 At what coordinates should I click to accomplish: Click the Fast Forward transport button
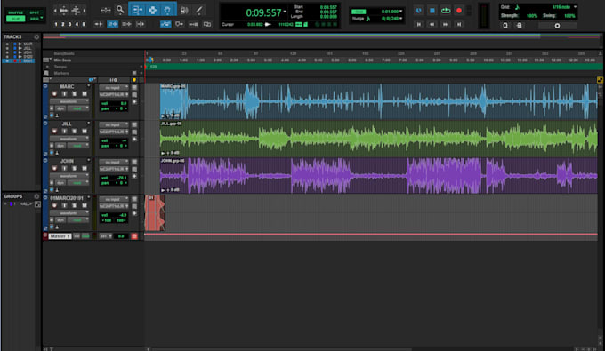point(445,24)
